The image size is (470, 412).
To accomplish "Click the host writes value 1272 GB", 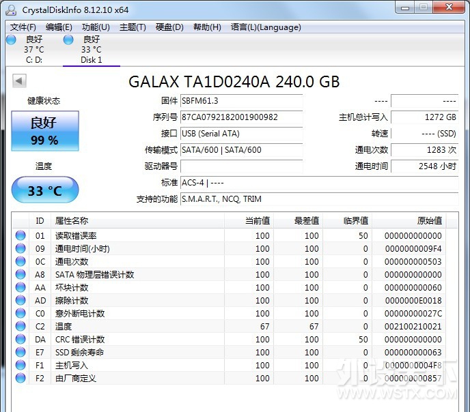I will pyautogui.click(x=425, y=117).
